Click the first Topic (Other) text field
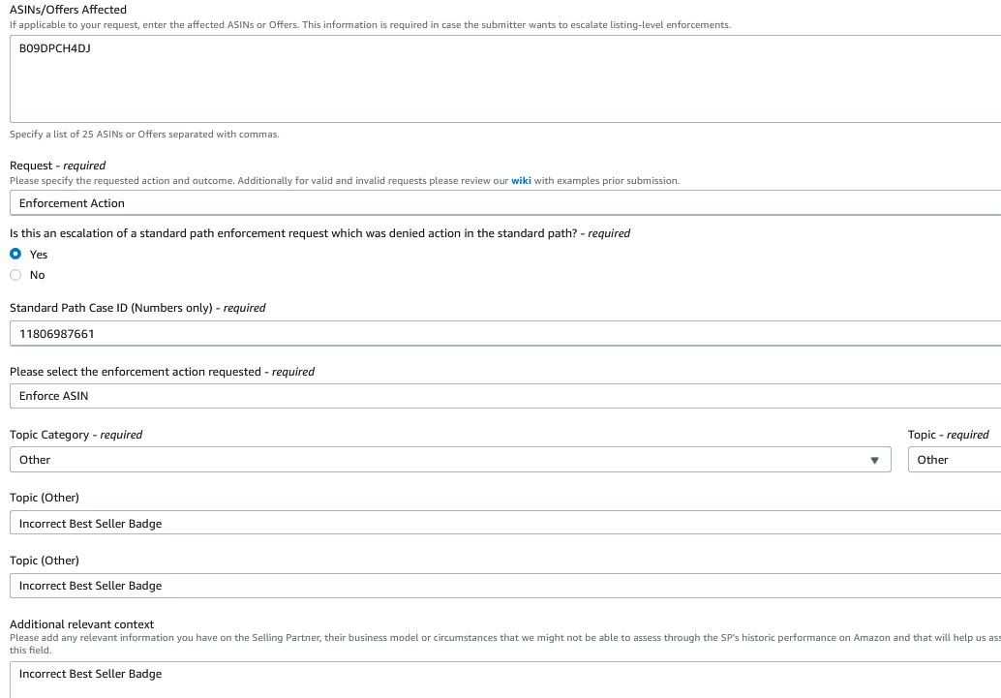1001x698 pixels. [x=503, y=524]
